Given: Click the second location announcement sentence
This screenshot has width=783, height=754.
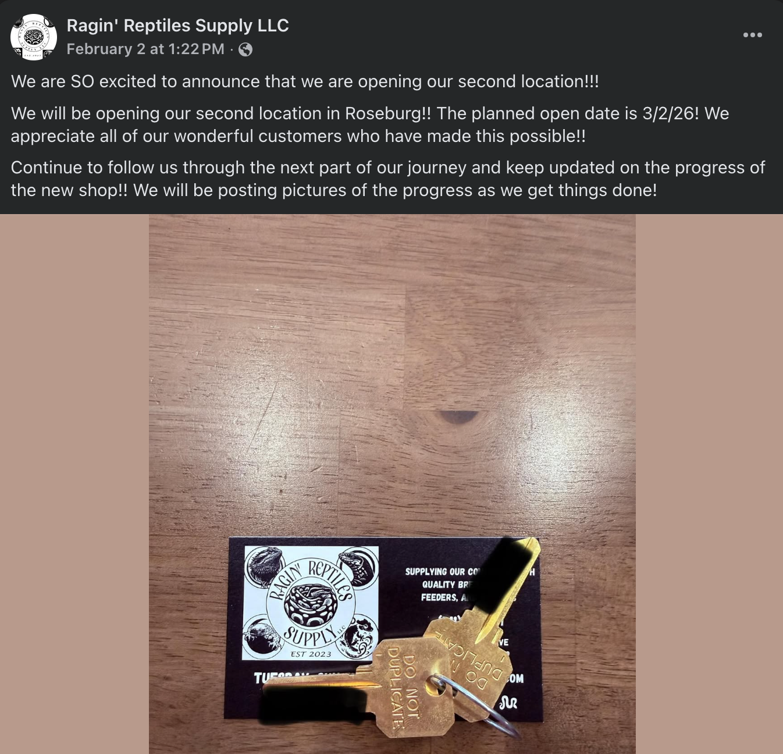Looking at the screenshot, I should tap(305, 81).
